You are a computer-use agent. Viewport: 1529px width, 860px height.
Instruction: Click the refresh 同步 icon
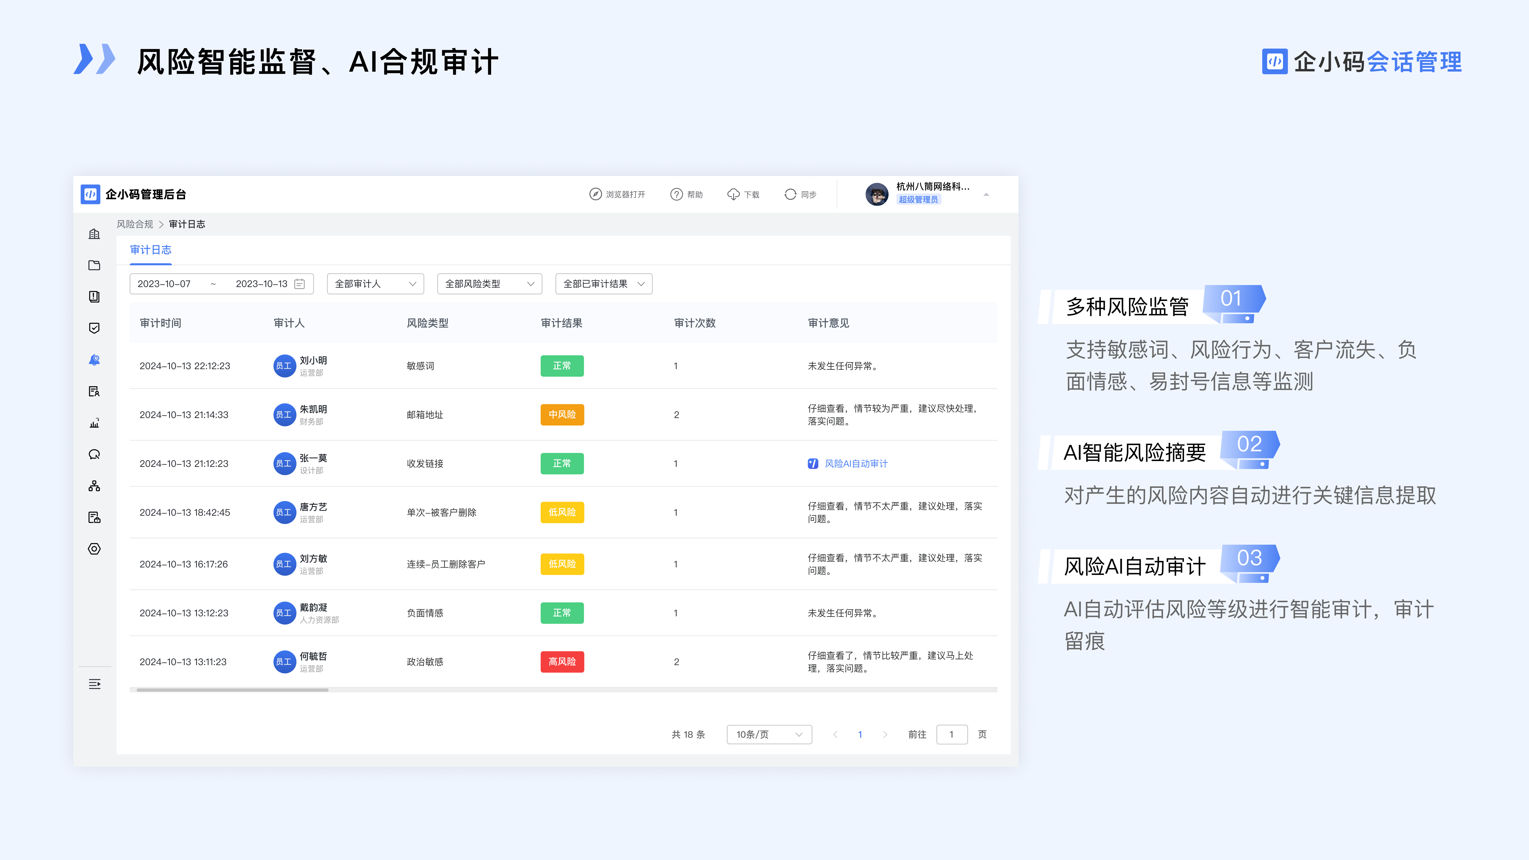pos(791,195)
